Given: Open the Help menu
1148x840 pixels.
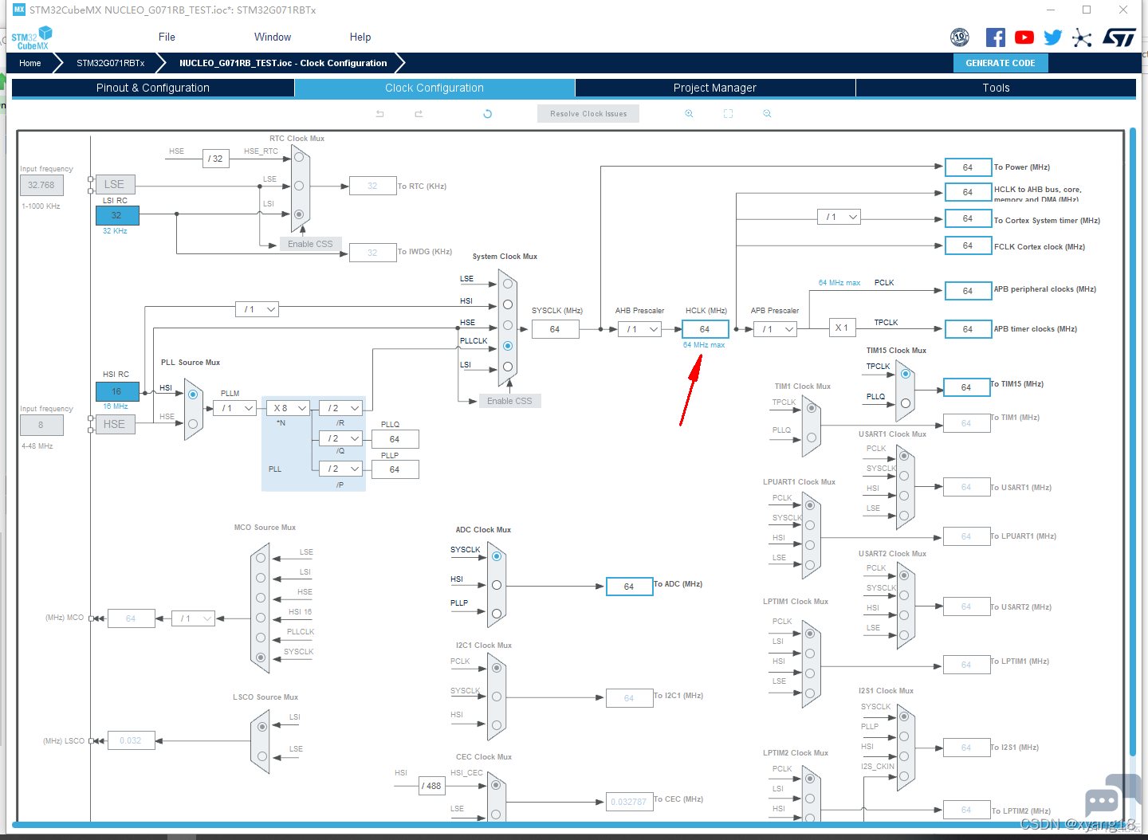Looking at the screenshot, I should coord(360,37).
